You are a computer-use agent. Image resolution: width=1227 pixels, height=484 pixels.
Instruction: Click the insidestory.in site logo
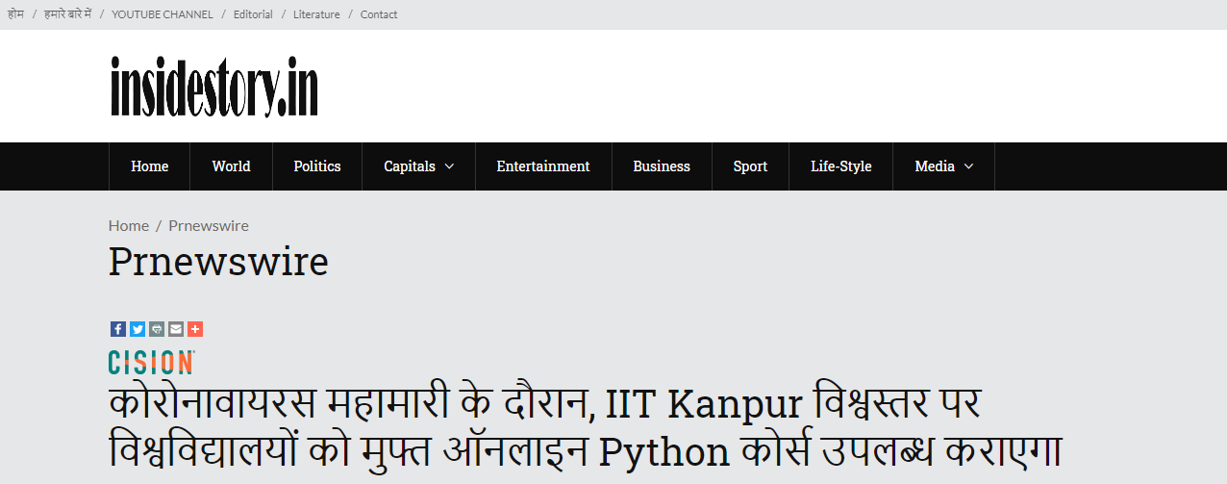213,87
